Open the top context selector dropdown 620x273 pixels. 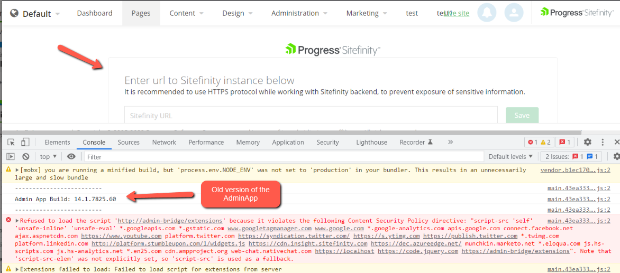[49, 157]
